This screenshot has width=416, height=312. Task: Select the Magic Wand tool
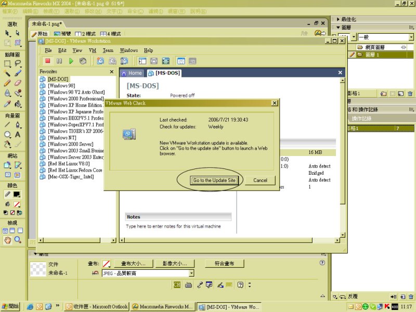pyautogui.click(x=7, y=73)
